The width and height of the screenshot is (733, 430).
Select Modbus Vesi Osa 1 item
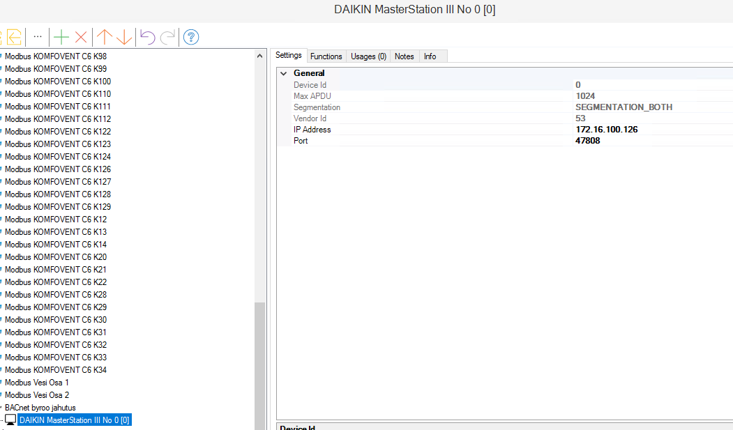37,383
